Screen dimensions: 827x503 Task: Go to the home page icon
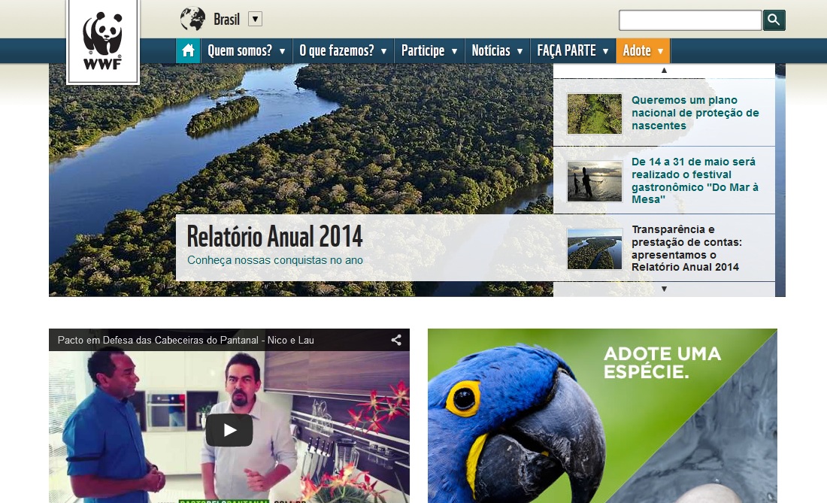pyautogui.click(x=188, y=51)
